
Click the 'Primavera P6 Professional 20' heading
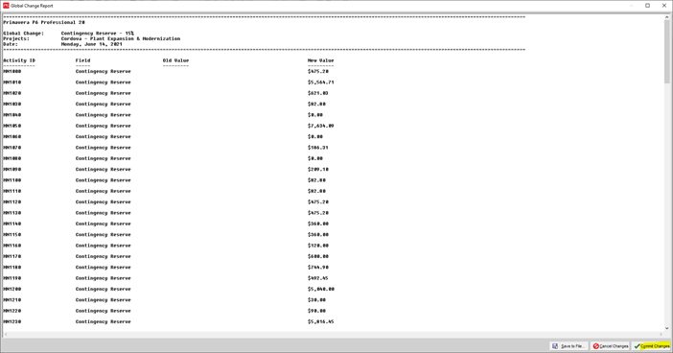44,22
